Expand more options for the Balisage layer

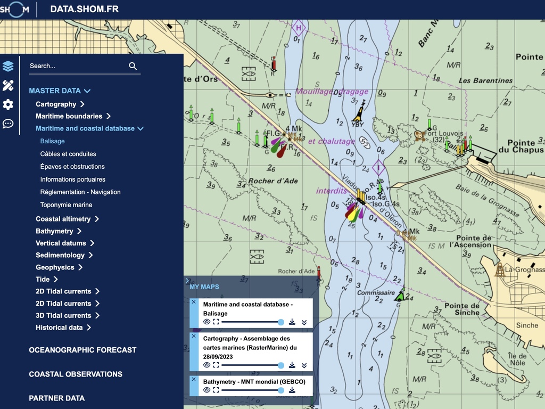pyautogui.click(x=304, y=322)
